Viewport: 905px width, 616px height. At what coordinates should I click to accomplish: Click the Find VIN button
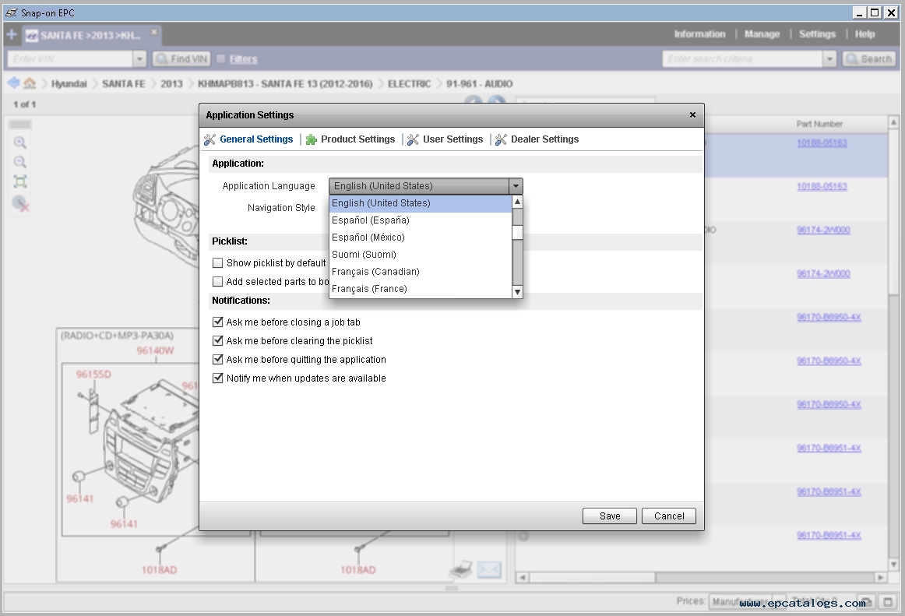(x=181, y=59)
